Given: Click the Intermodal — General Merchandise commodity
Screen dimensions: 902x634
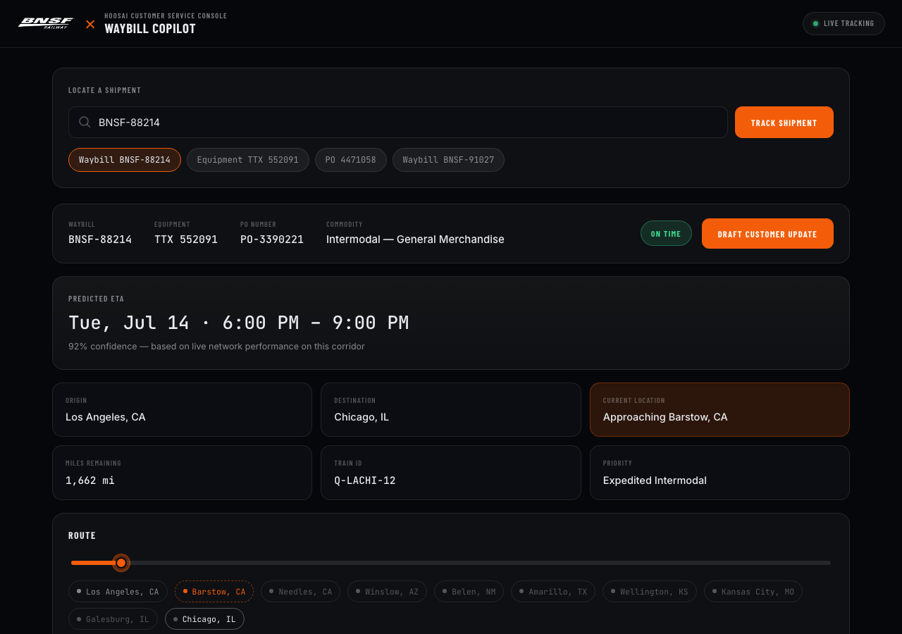Looking at the screenshot, I should [415, 240].
